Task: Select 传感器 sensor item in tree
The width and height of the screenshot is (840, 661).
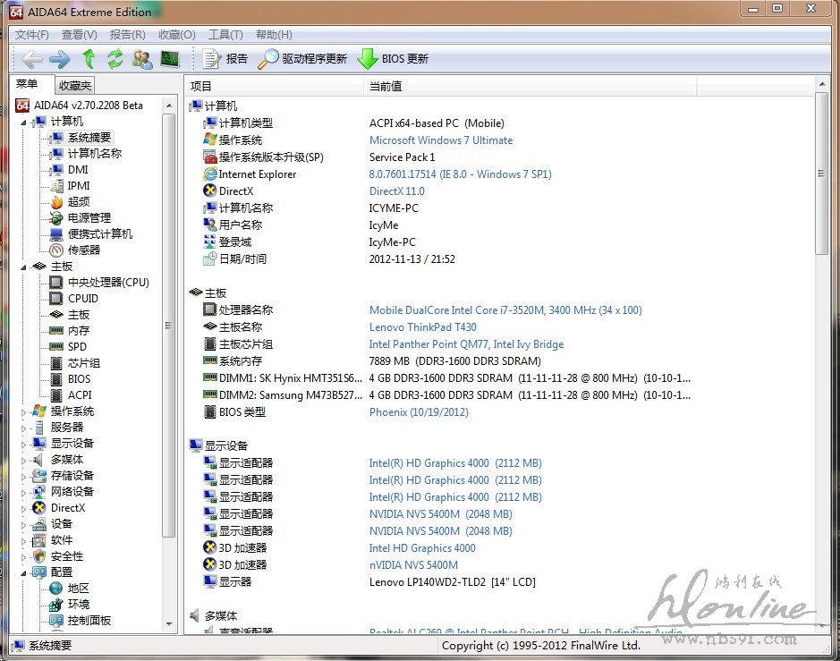Action: point(84,250)
